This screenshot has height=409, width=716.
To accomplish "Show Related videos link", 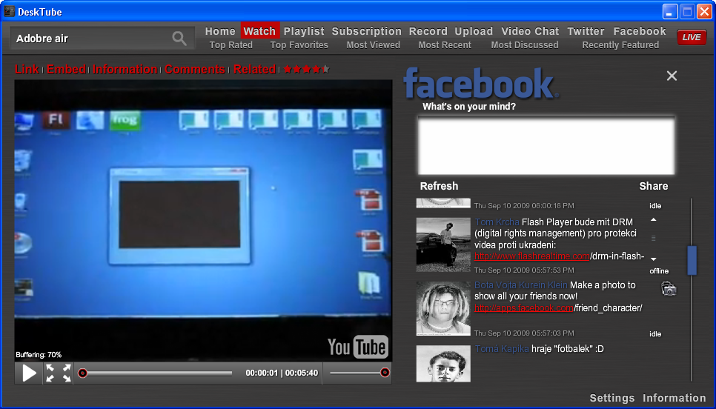I will tap(254, 70).
